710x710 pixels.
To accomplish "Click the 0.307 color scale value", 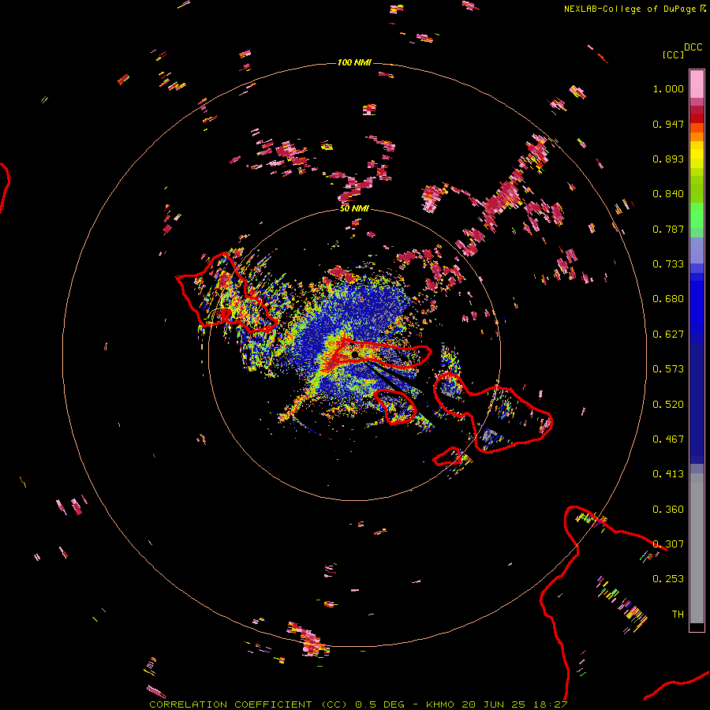I will click(x=668, y=544).
